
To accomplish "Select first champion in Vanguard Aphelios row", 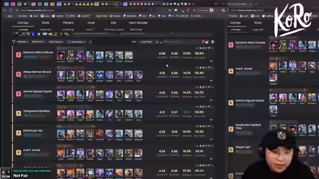I will coord(61,114).
